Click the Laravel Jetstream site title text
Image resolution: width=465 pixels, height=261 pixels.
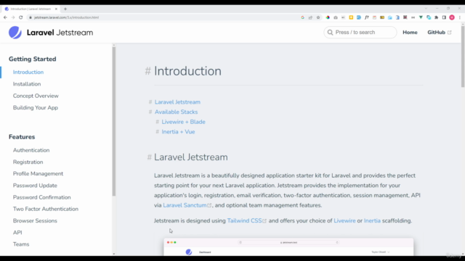point(60,33)
